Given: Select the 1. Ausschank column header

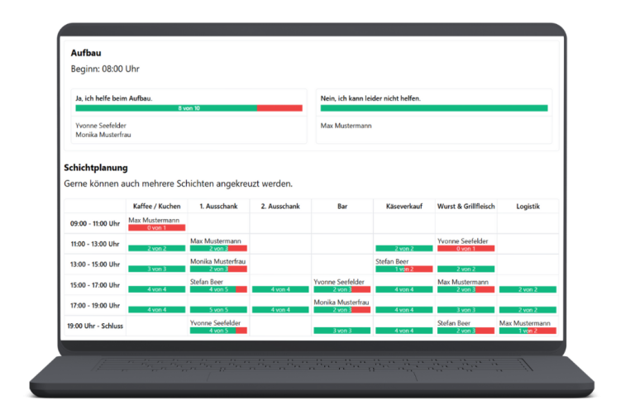Looking at the screenshot, I should tap(218, 206).
